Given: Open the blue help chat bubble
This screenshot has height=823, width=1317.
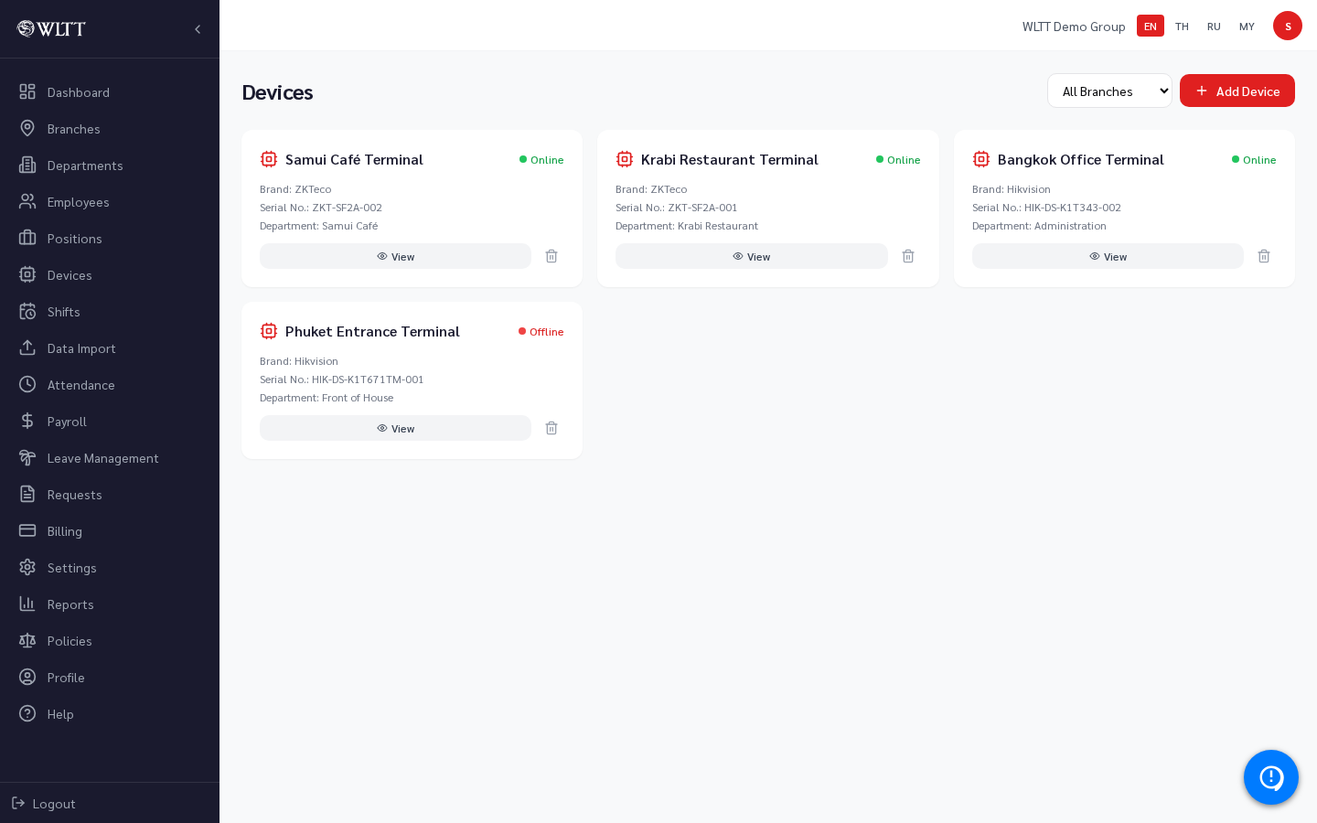Looking at the screenshot, I should [x=1271, y=777].
